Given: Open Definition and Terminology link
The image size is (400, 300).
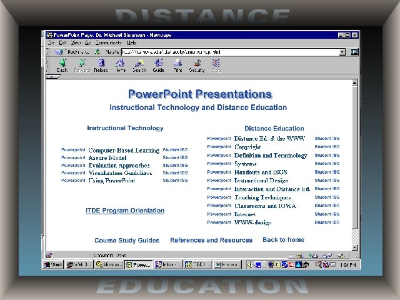Looking at the screenshot, I should pos(271,156).
